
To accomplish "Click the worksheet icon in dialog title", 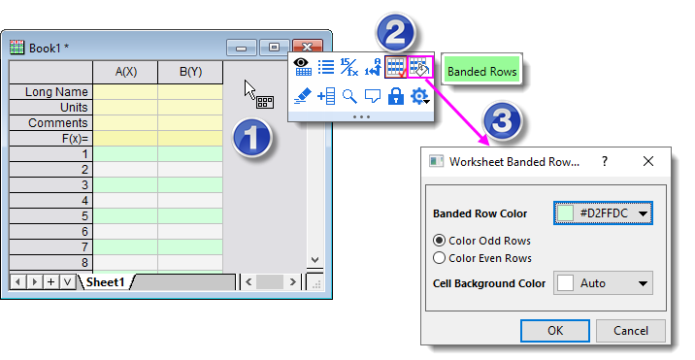I will [x=436, y=161].
